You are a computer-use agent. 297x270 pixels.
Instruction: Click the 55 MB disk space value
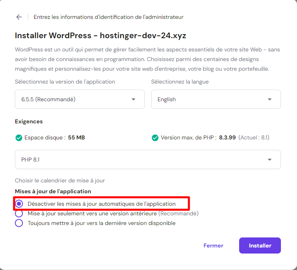click(x=76, y=138)
